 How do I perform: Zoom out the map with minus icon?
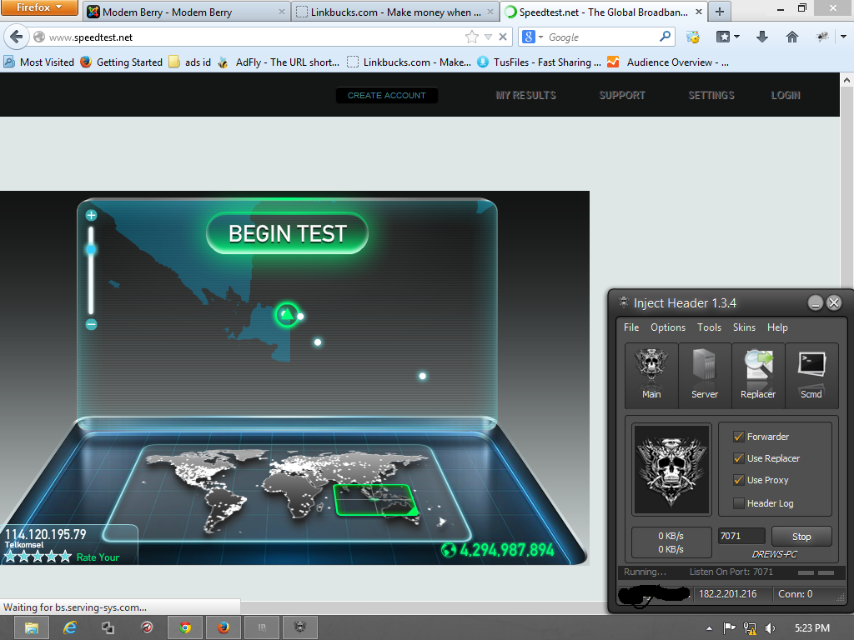(x=91, y=324)
